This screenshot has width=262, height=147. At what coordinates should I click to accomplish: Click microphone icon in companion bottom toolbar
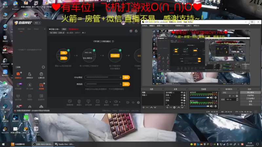pyautogui.click(x=106, y=102)
